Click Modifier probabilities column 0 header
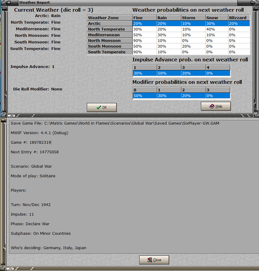 pyautogui.click(x=145, y=90)
